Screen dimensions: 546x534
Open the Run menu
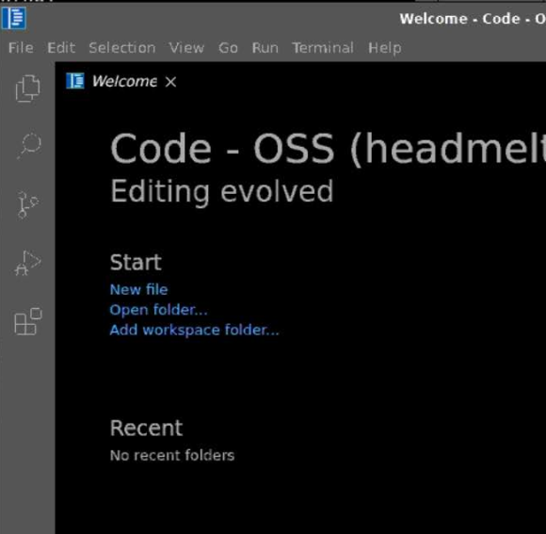tap(265, 48)
